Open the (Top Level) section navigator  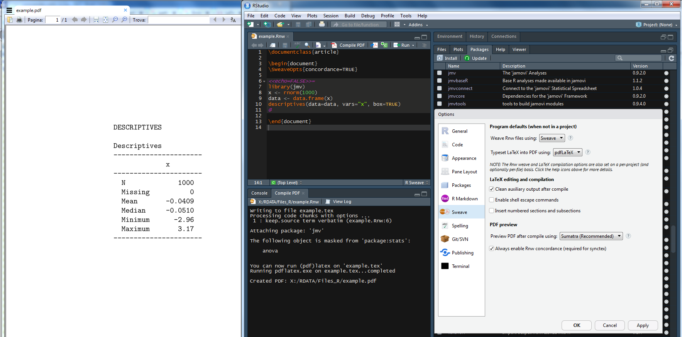[x=287, y=183]
